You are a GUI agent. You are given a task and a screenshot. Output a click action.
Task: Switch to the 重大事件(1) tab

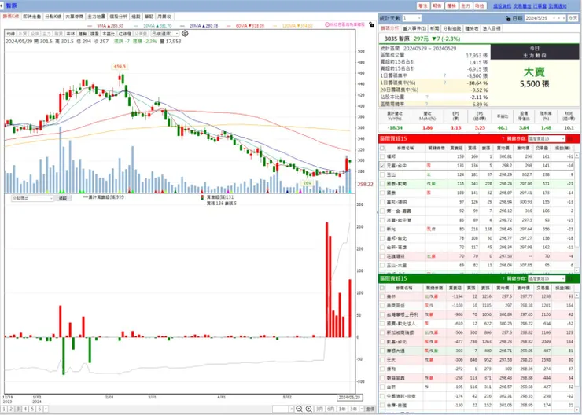pos(414,28)
